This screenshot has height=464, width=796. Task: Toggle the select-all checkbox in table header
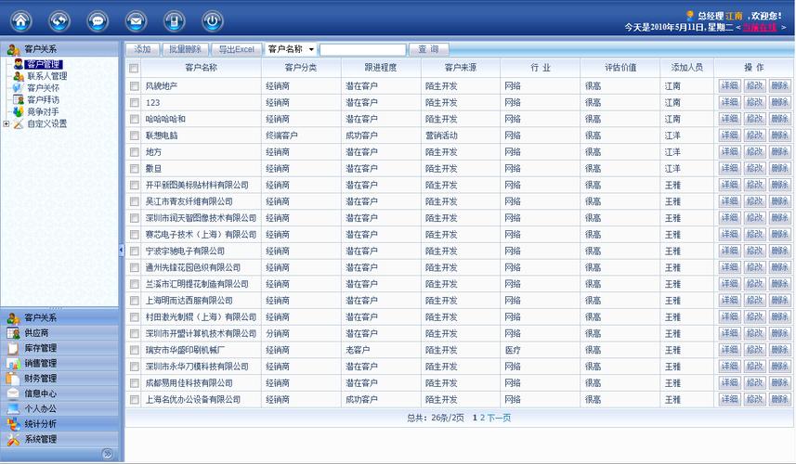[x=134, y=68]
